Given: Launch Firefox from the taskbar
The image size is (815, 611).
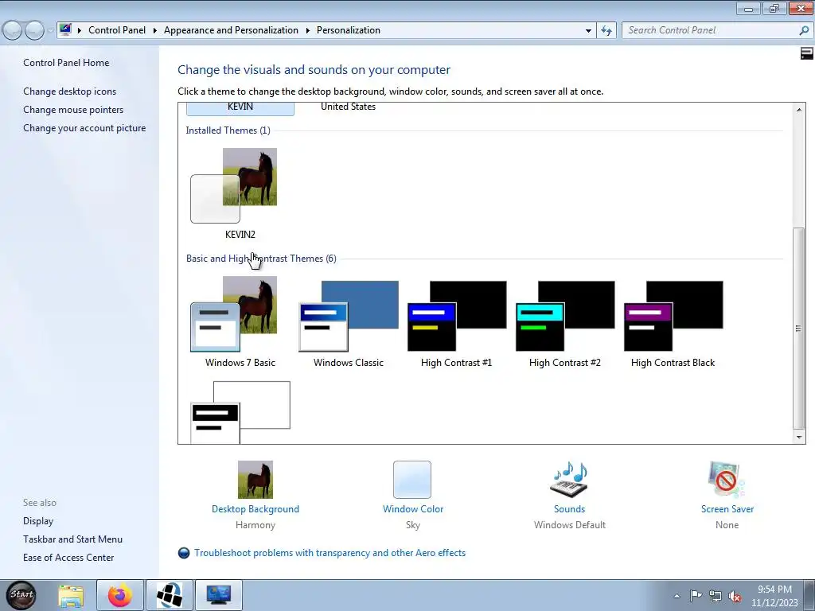Looking at the screenshot, I should [119, 595].
